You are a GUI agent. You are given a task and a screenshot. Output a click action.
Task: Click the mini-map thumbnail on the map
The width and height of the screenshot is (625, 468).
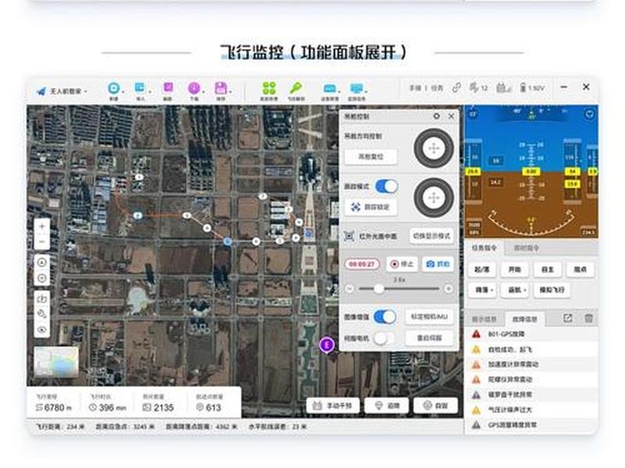coord(56,362)
